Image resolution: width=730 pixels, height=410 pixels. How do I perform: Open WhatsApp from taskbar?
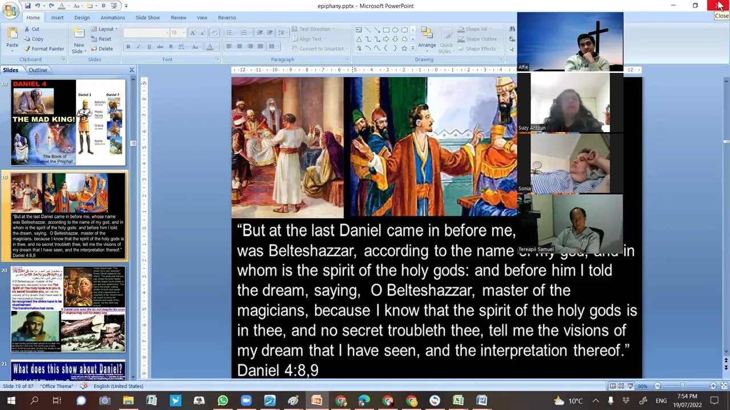coord(223,401)
